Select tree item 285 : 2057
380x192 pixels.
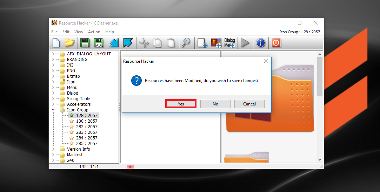(84, 143)
